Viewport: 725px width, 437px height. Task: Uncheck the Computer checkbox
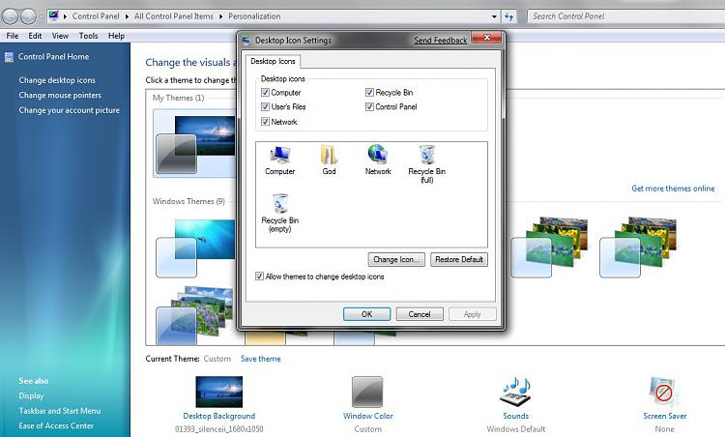pos(265,93)
